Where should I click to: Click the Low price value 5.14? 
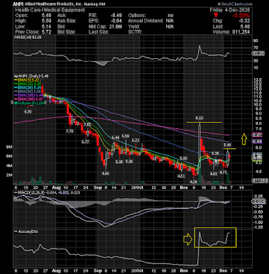tap(47, 27)
